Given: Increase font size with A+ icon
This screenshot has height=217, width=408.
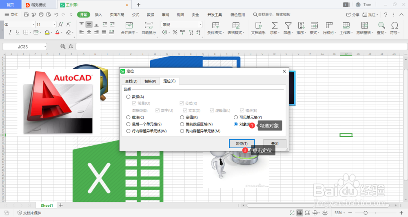Looking at the screenshot, I should [61, 24].
